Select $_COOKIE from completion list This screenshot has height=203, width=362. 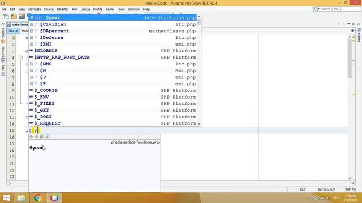point(113,90)
